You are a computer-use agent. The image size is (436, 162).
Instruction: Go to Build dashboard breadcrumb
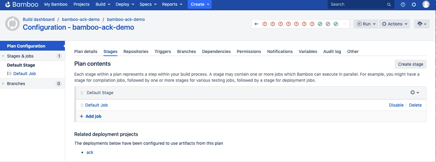(39, 19)
